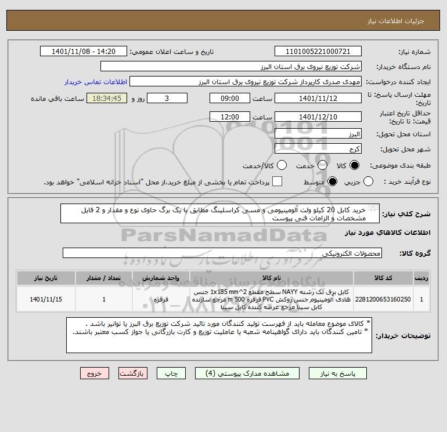Click the announcement date field 1401/11/08 - 14:20
The width and height of the screenshot is (447, 432).
point(84,51)
